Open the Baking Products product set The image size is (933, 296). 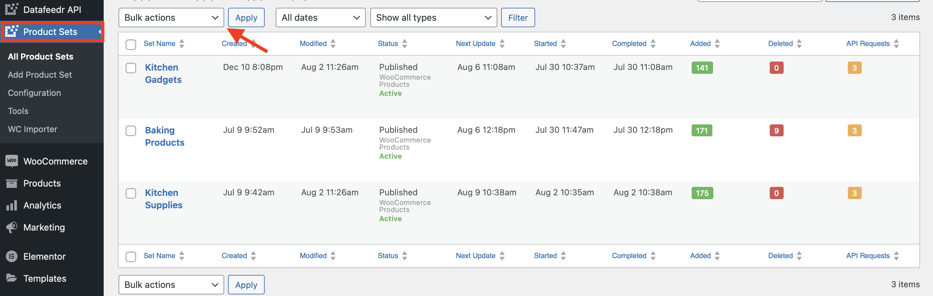[x=165, y=136]
